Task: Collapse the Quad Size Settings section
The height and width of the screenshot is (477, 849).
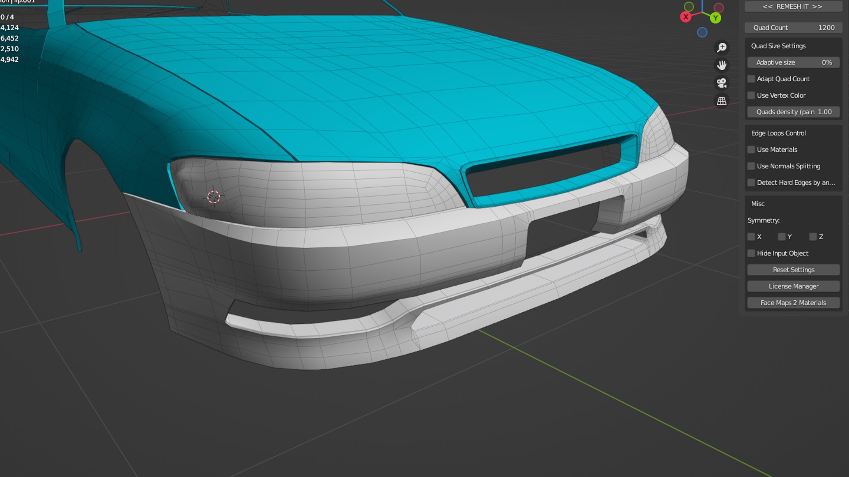Action: pos(778,46)
